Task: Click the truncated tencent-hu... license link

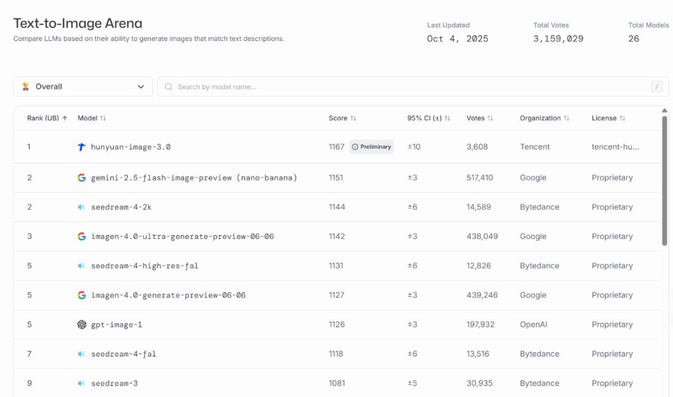Action: click(x=615, y=147)
